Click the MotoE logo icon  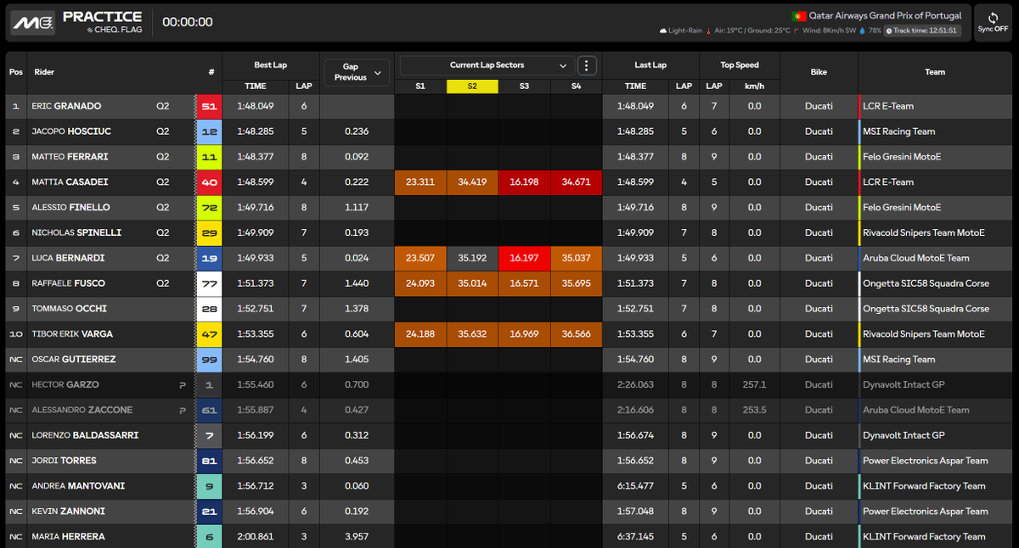coord(32,22)
